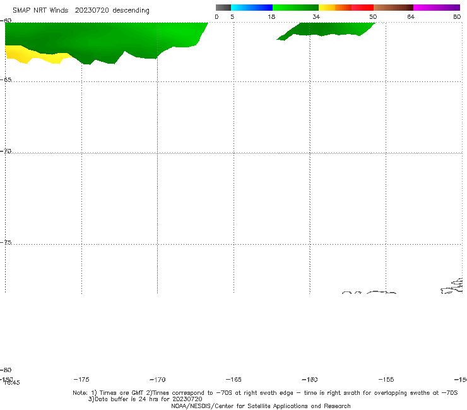467x410 pixels.
Task: Click the color bar label '50'
Action: (x=373, y=17)
